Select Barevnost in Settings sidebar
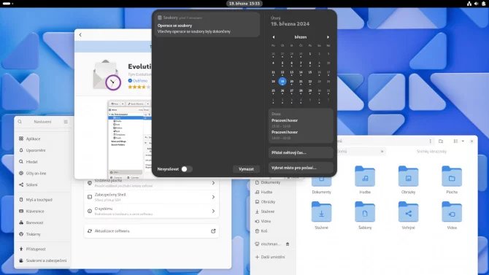Viewport: 489px width, 275px height. [43, 222]
